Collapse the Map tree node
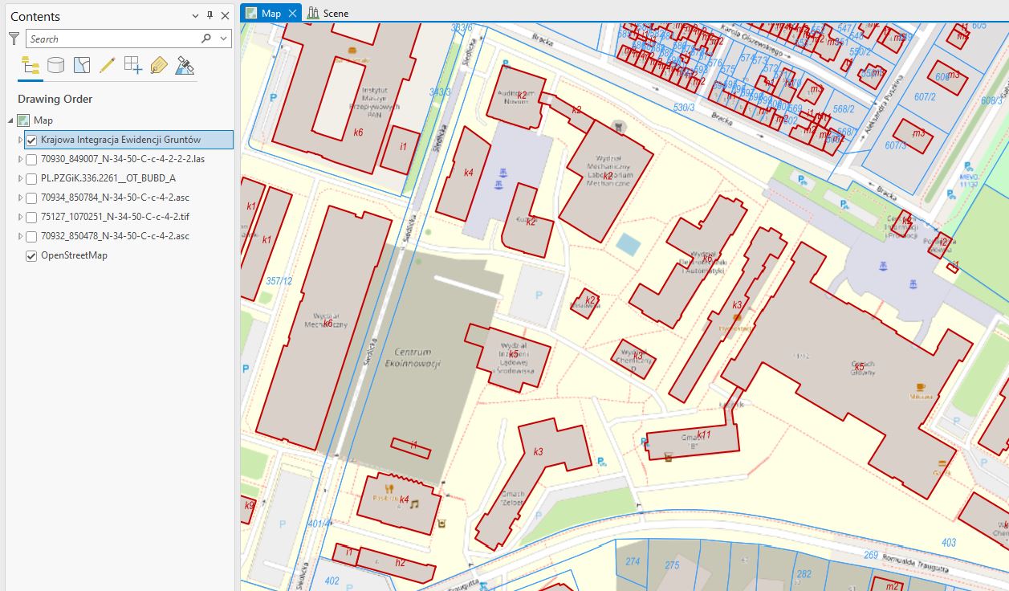The width and height of the screenshot is (1009, 591). [11, 120]
